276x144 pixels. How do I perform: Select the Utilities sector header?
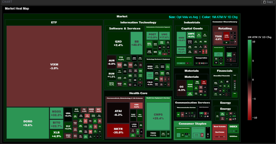pos(233,136)
